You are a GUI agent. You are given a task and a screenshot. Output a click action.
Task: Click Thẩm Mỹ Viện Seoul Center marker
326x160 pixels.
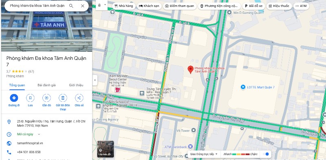pos(118,90)
